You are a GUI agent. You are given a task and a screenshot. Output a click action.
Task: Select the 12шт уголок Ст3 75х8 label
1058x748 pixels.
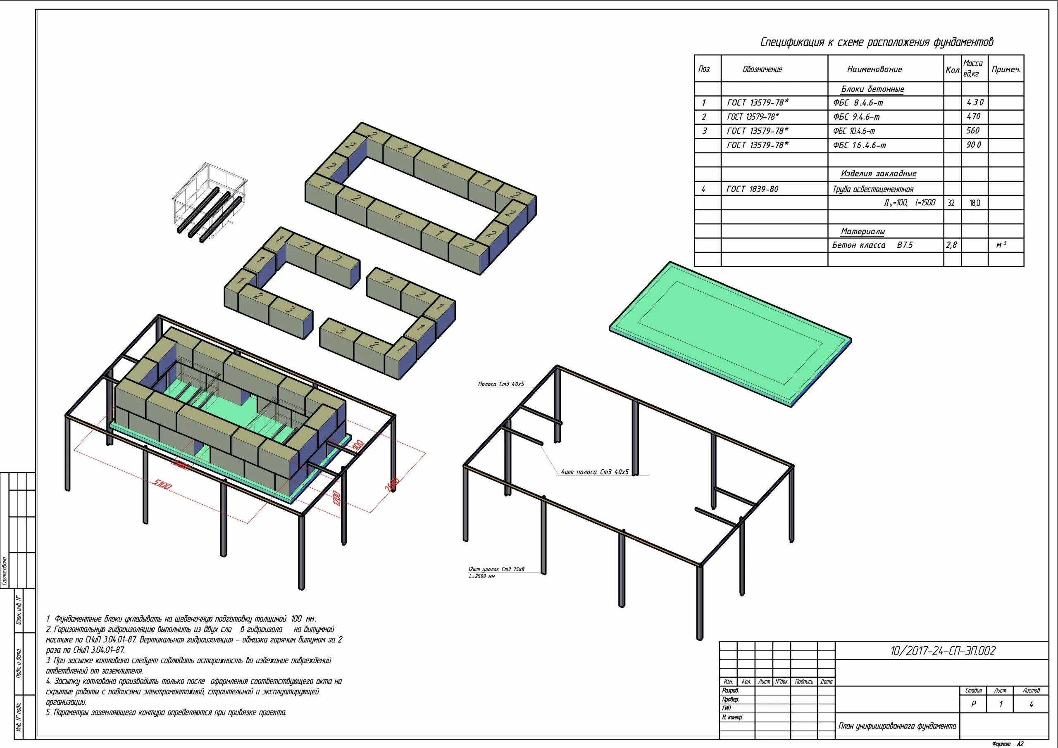coord(496,570)
